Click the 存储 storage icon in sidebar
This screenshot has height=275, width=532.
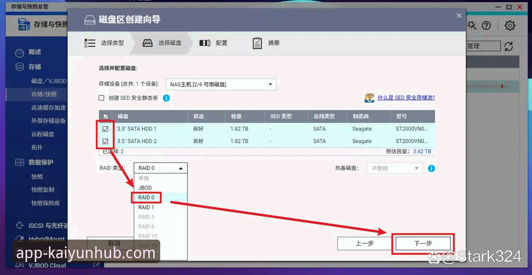pyautogui.click(x=19, y=67)
